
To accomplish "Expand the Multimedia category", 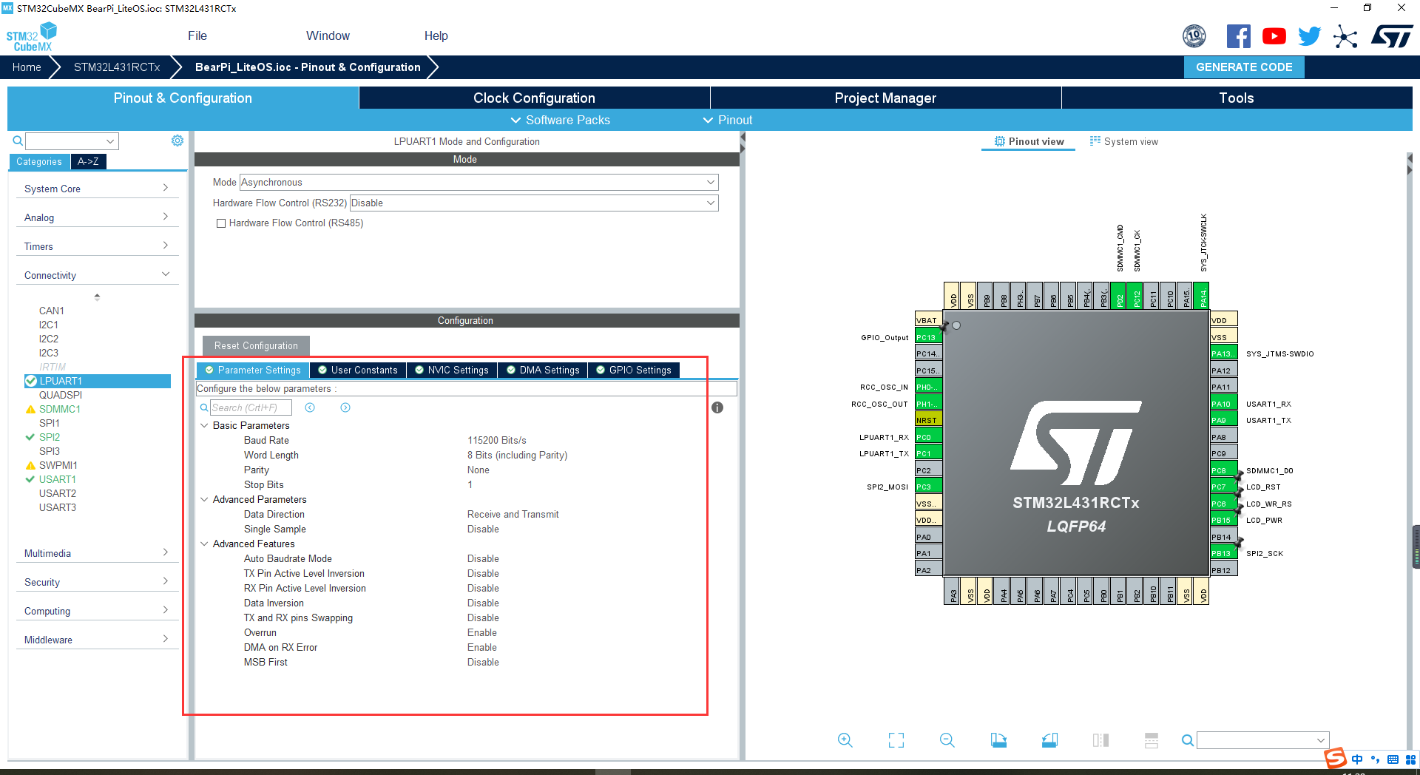I will coord(97,553).
